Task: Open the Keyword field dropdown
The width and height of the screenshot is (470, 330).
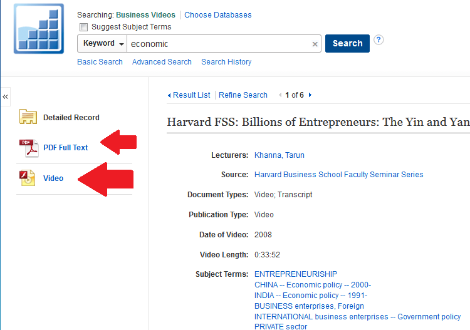Action: click(102, 43)
